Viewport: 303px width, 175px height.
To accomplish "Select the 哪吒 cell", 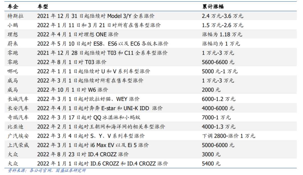I will pos(13,71).
